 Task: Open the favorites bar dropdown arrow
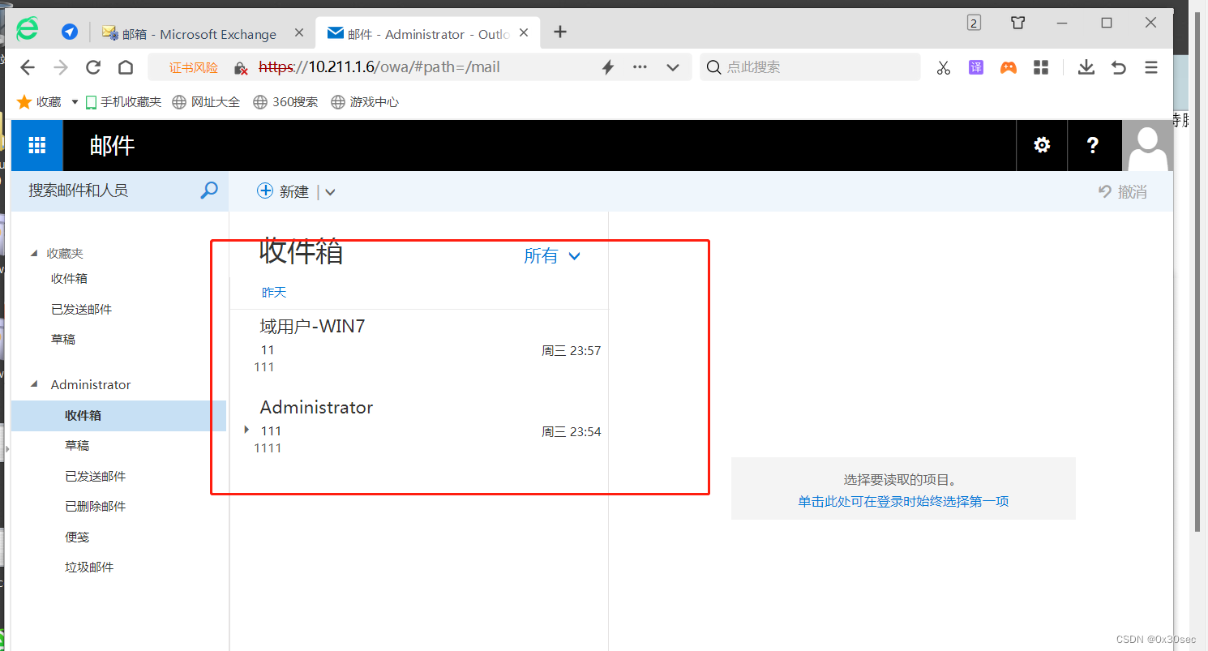click(75, 102)
